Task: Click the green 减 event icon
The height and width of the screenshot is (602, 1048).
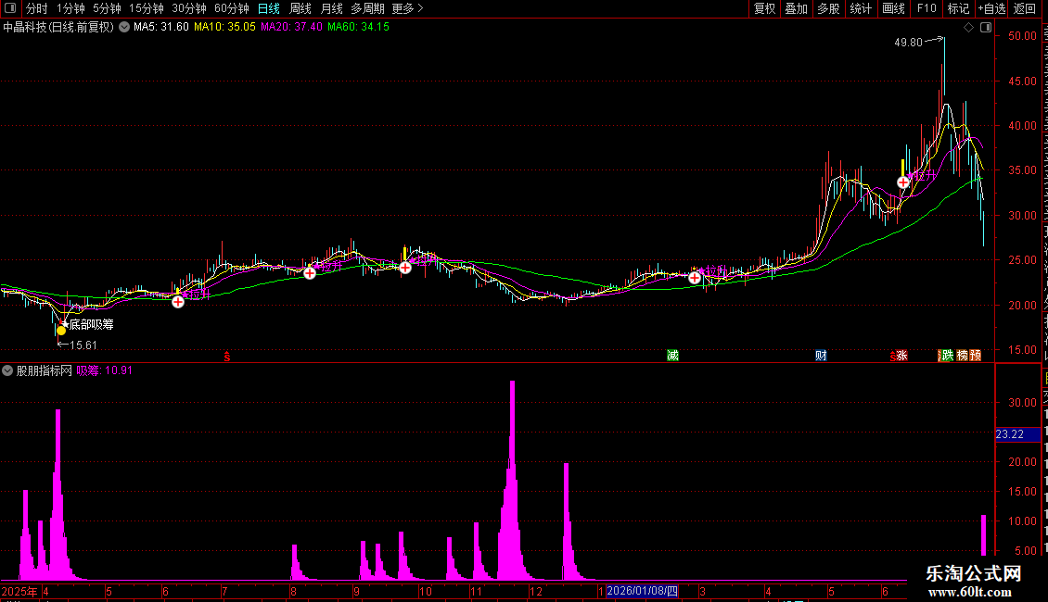Action: (672, 355)
